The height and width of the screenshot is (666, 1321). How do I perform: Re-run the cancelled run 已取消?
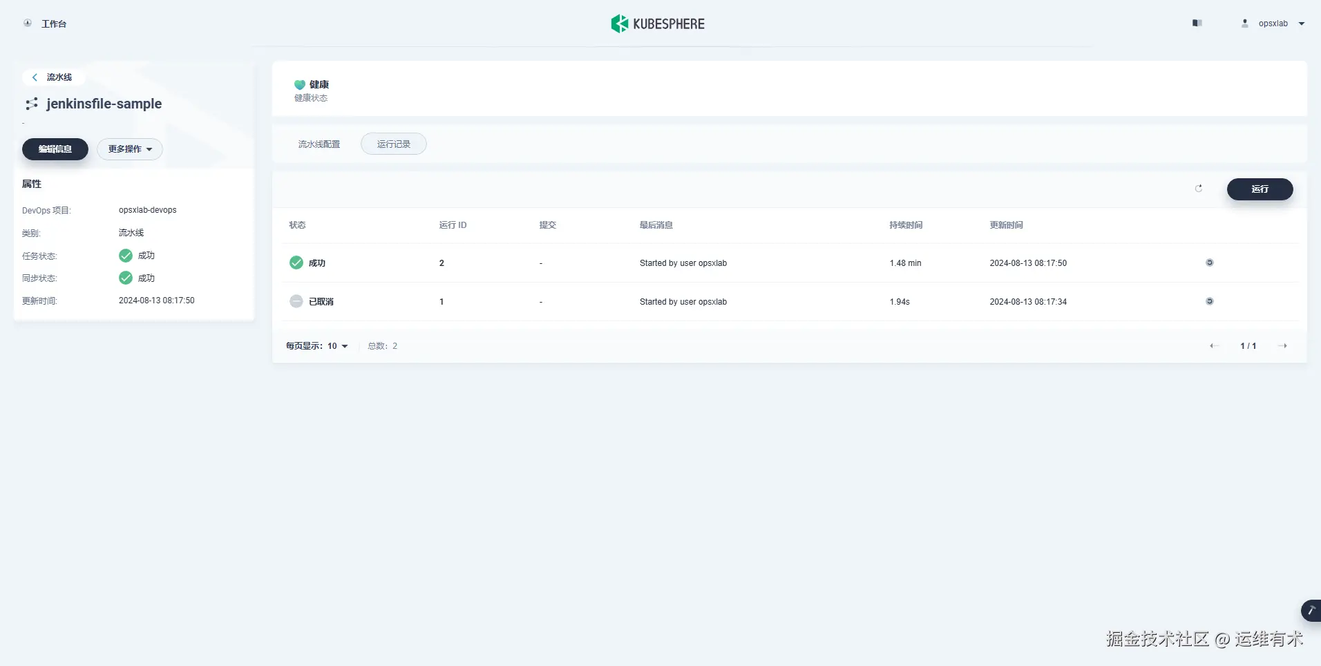pos(1209,301)
